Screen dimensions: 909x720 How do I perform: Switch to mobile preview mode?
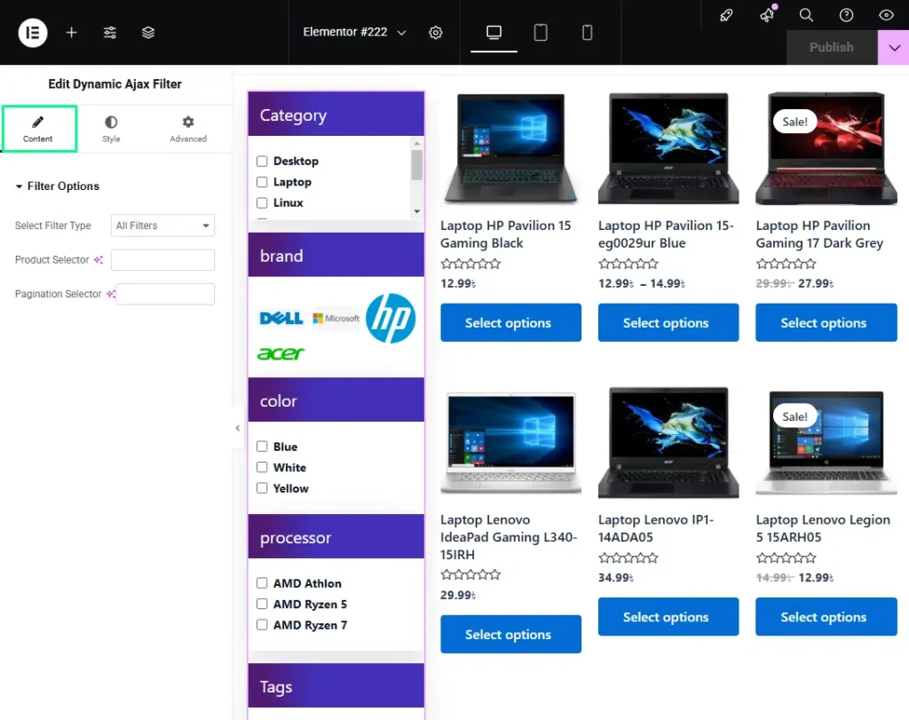pyautogui.click(x=588, y=33)
